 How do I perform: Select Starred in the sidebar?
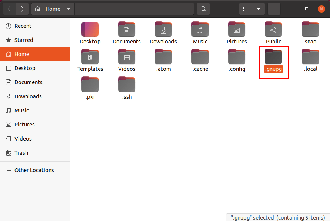coord(24,40)
